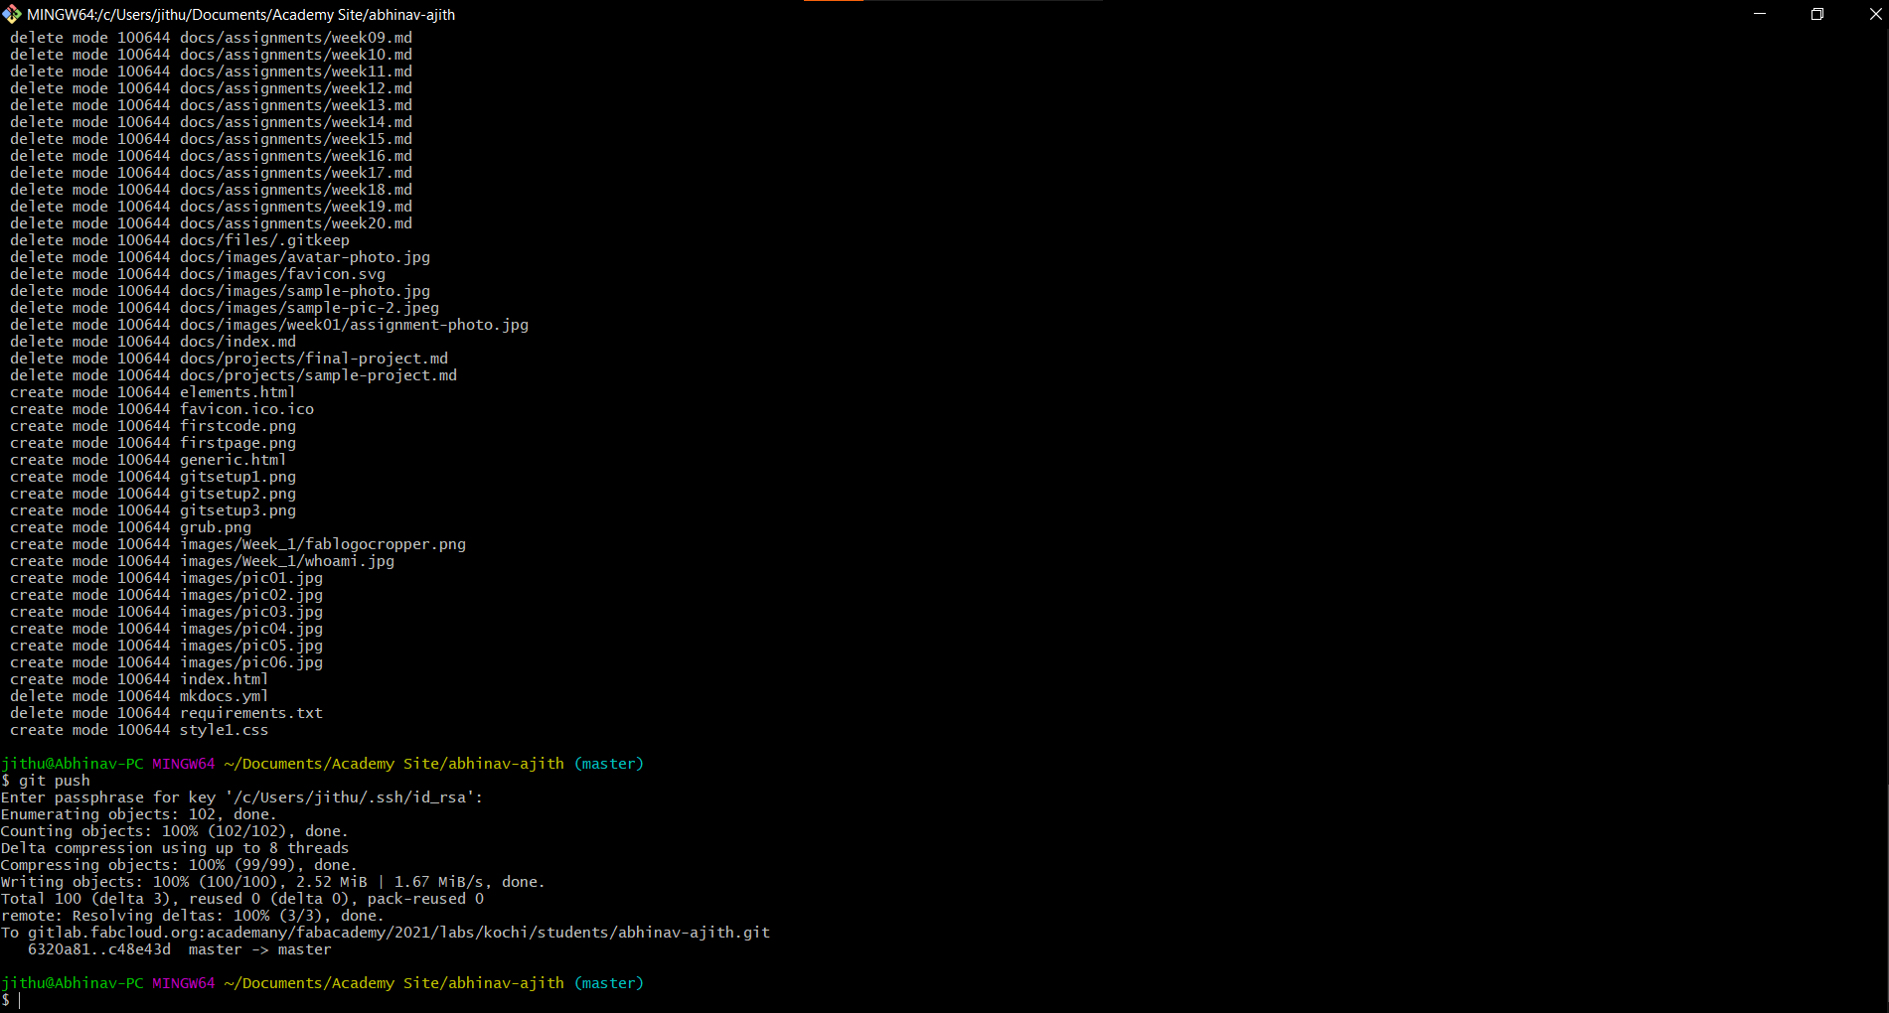This screenshot has height=1013, width=1889.
Task: Click the 'Counting objects: 100%' line
Action: point(175,831)
